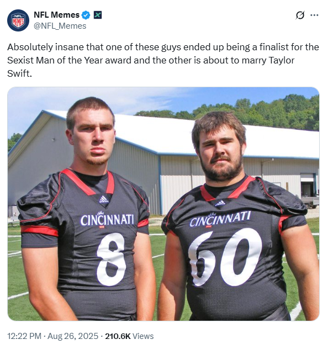Click the Cincinnati text on jersey 8
Screen dimensions: 328x350
coord(107,220)
